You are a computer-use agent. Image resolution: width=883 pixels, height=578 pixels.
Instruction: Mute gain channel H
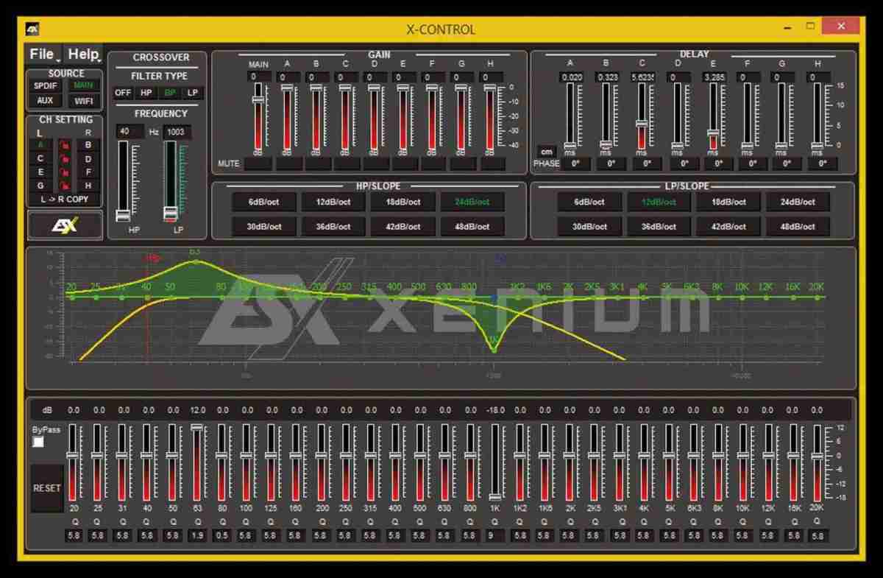click(x=492, y=163)
